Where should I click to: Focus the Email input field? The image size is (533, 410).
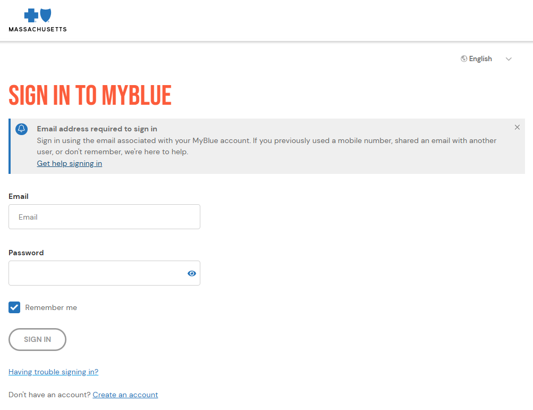104,217
